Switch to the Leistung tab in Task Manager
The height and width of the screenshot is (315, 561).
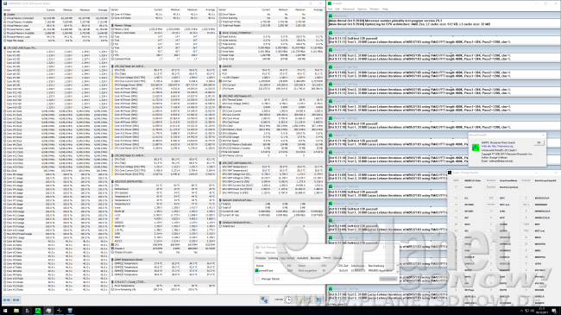pyautogui.click(x=274, y=258)
